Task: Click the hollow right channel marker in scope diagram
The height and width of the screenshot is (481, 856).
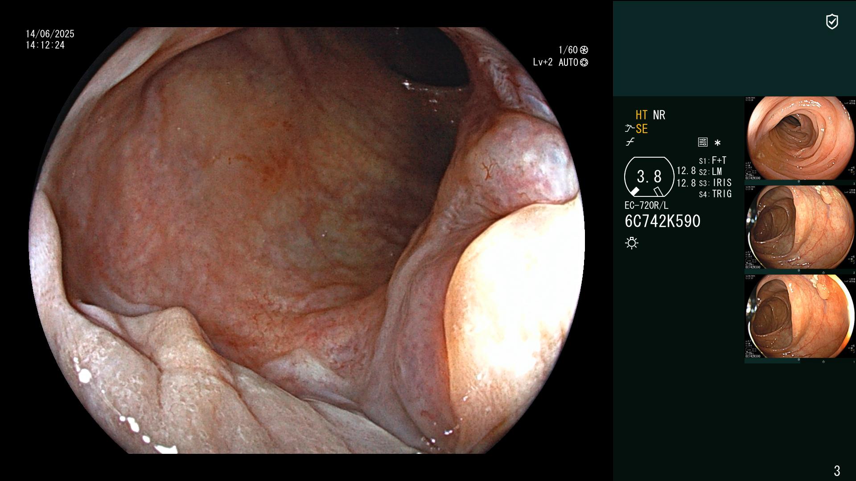Action: pyautogui.click(x=659, y=192)
